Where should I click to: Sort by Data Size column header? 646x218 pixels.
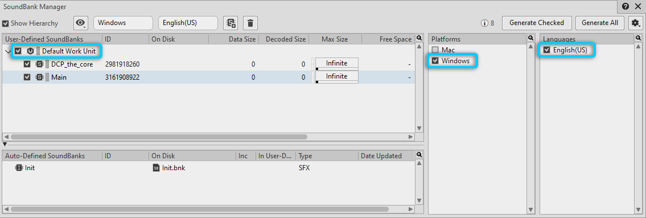point(233,39)
